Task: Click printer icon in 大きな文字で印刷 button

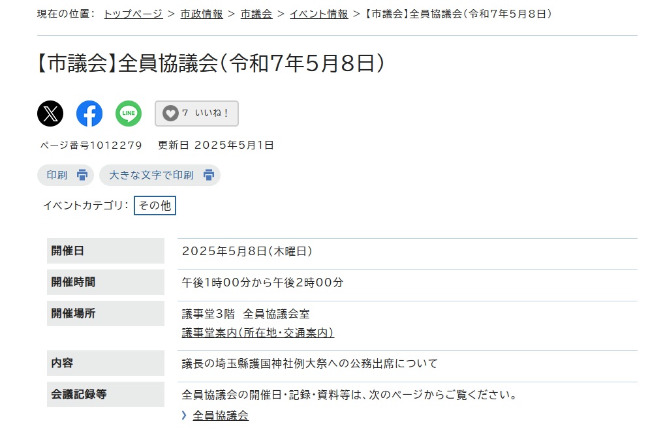Action: point(209,175)
